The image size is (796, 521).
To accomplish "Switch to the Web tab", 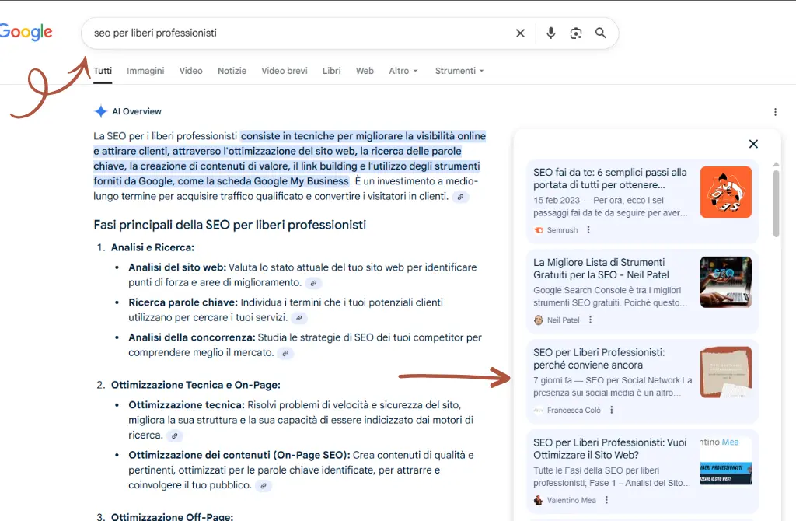I will (365, 71).
